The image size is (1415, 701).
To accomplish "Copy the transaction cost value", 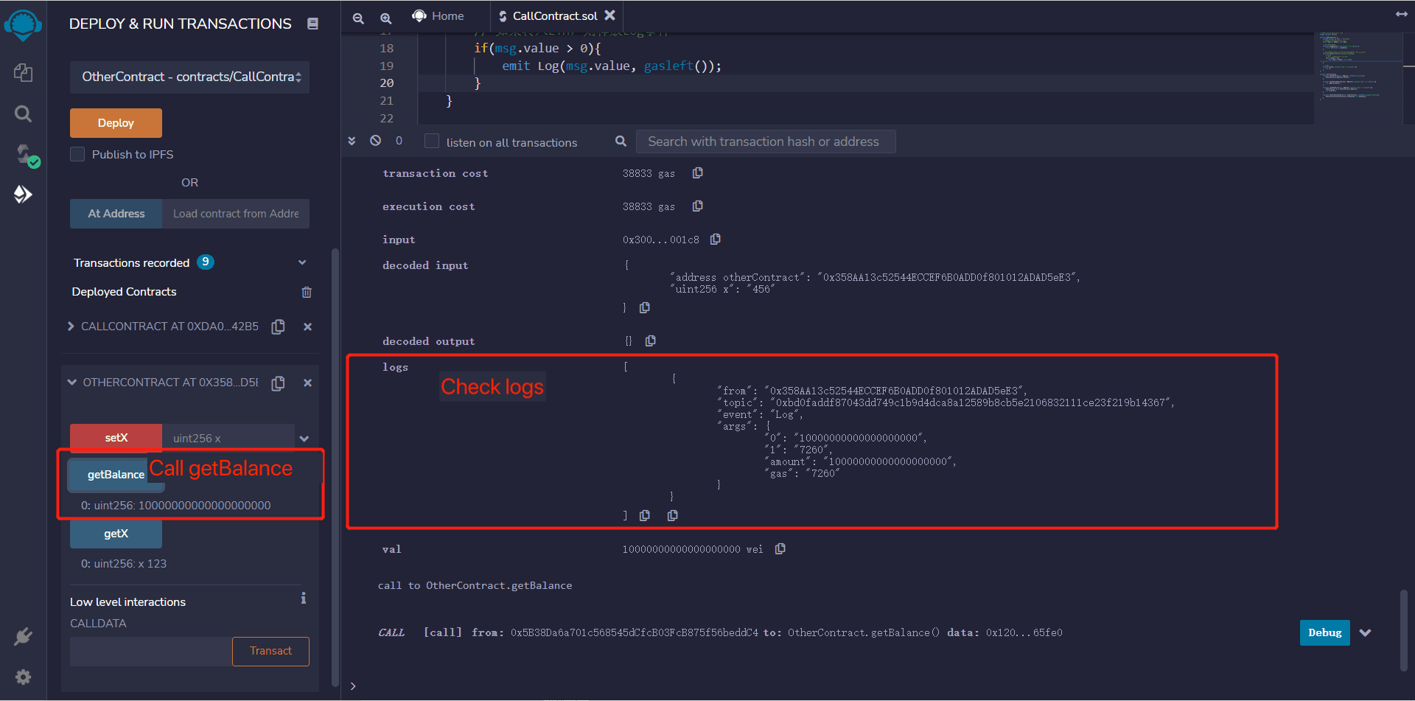I will click(697, 173).
